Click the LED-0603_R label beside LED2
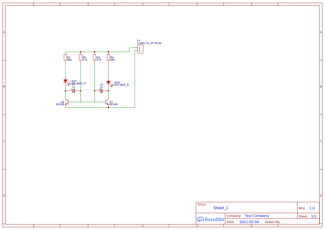 pyautogui.click(x=121, y=85)
